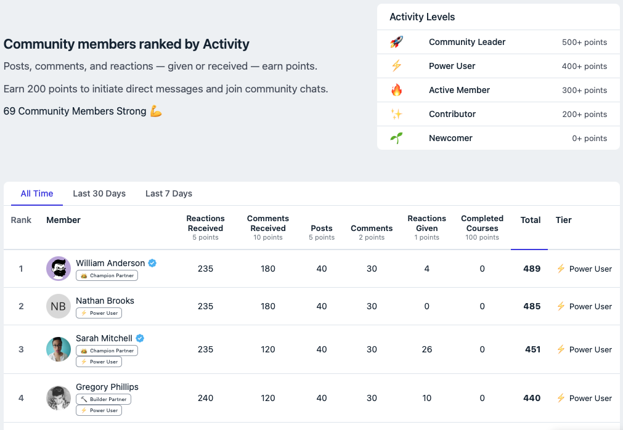
Task: Click the seedling icon for Newcomer
Action: click(x=396, y=138)
